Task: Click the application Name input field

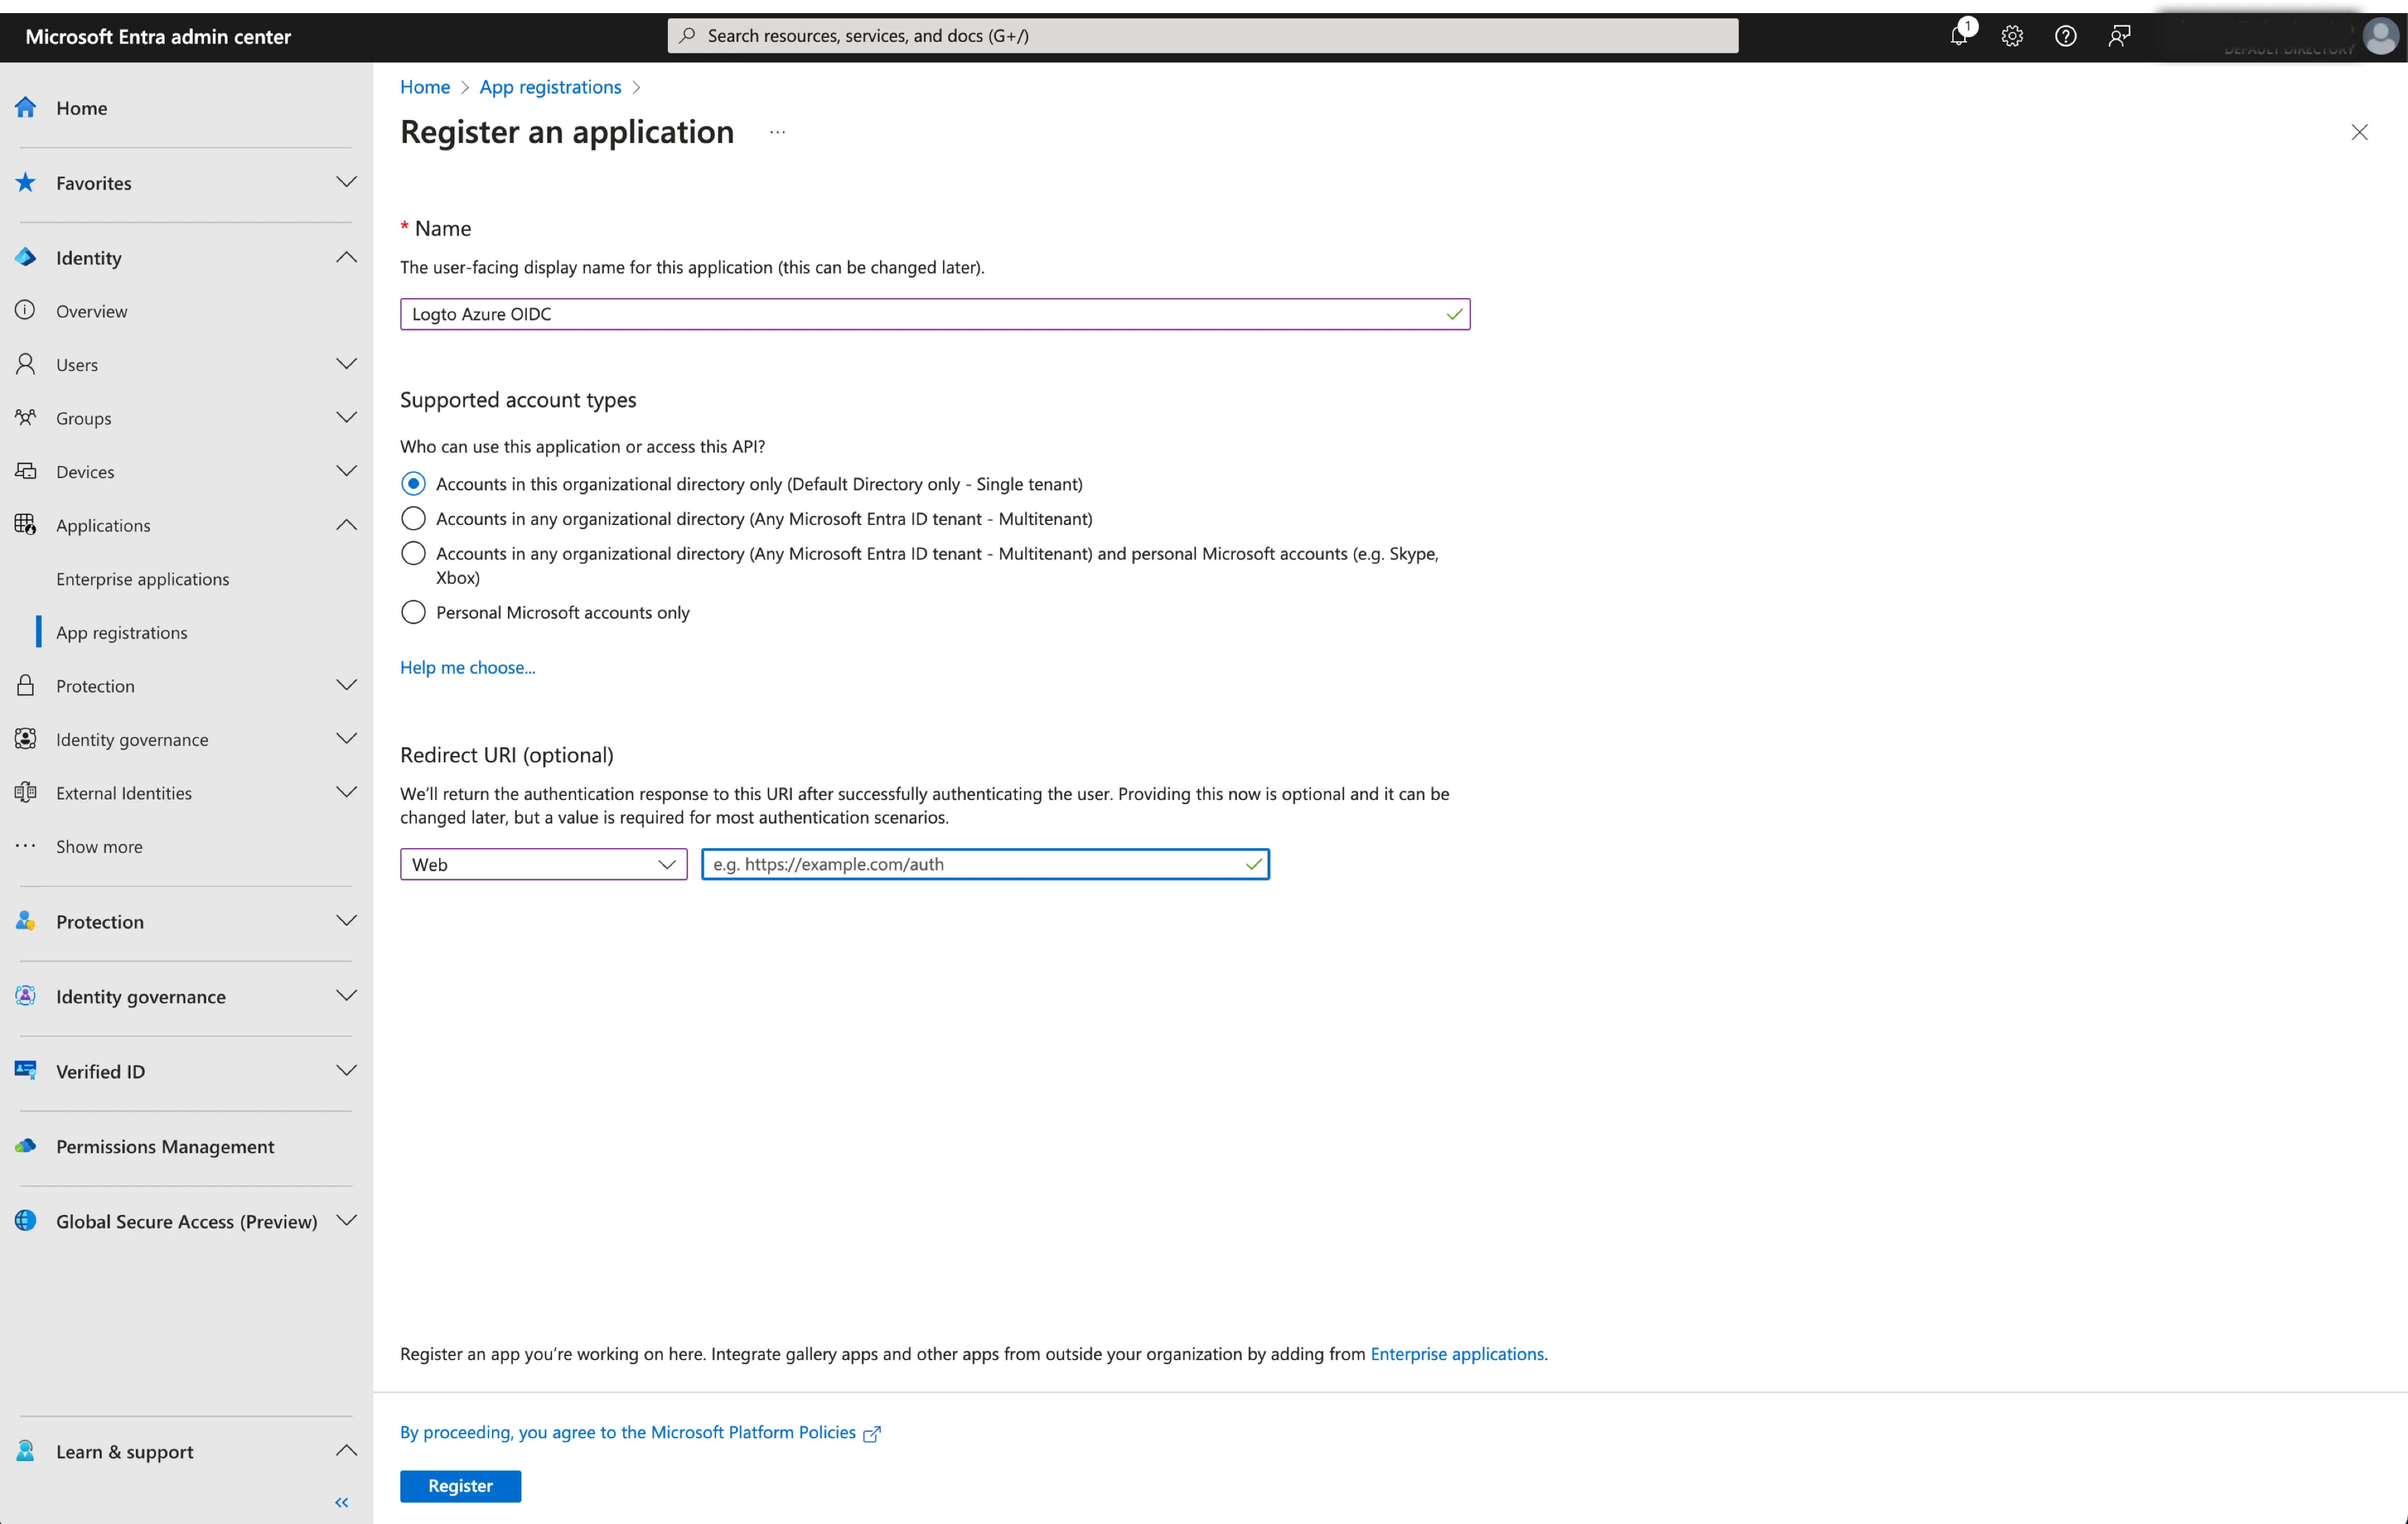Action: pos(935,314)
